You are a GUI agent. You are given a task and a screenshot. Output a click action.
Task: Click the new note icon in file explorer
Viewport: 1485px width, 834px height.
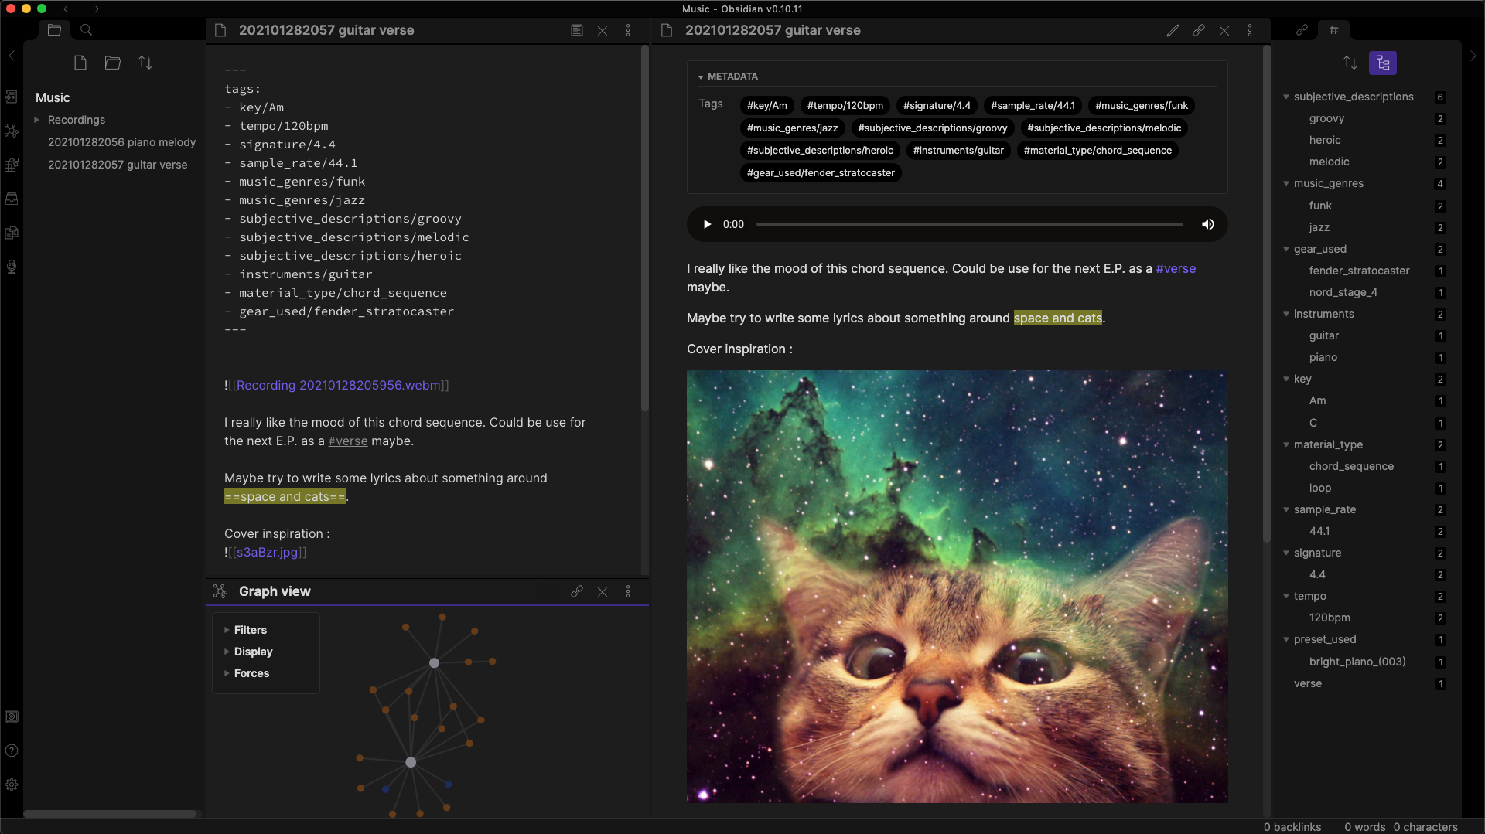(x=80, y=63)
